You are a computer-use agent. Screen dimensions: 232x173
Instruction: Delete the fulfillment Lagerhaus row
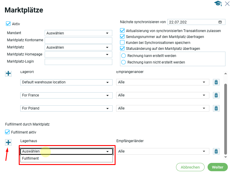217,151
